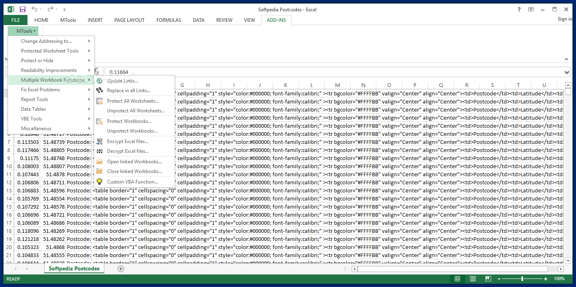
Task: Expand Protect or Hide submenu
Action: [x=51, y=61]
